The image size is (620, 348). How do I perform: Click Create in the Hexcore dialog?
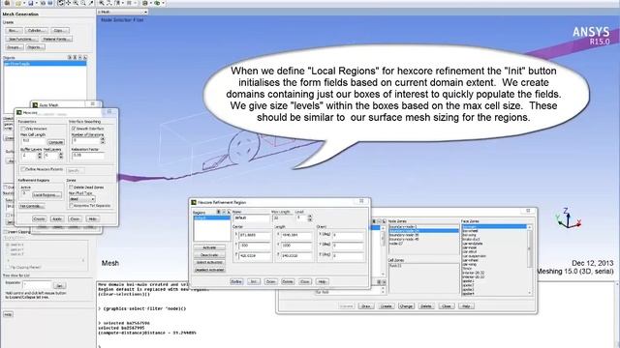pos(39,218)
